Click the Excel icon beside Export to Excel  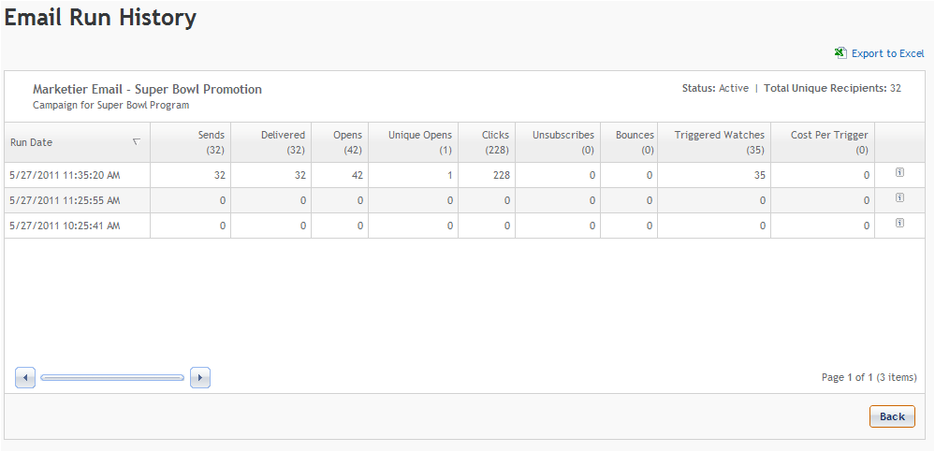point(840,53)
